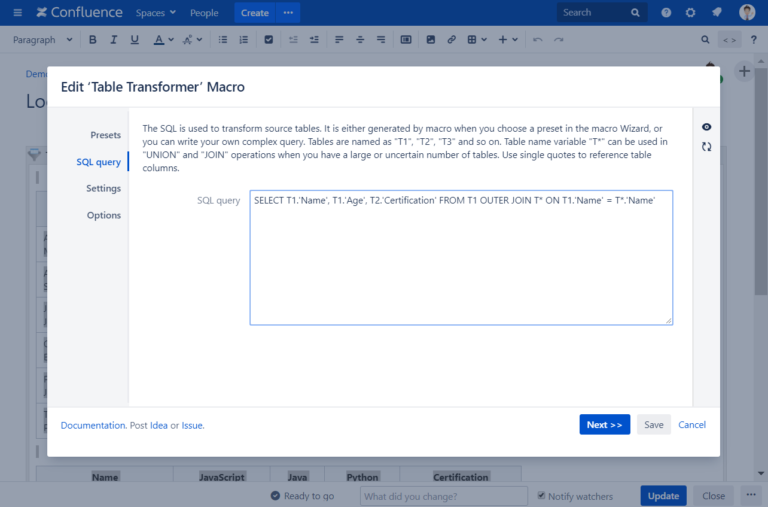Expand the insert table dropdown
The image size is (768, 507).
[477, 40]
